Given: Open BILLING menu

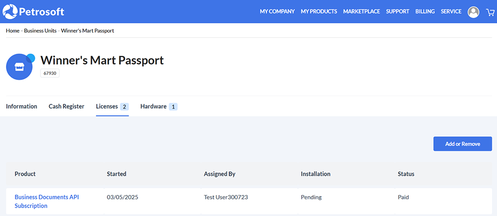Looking at the screenshot, I should [425, 11].
